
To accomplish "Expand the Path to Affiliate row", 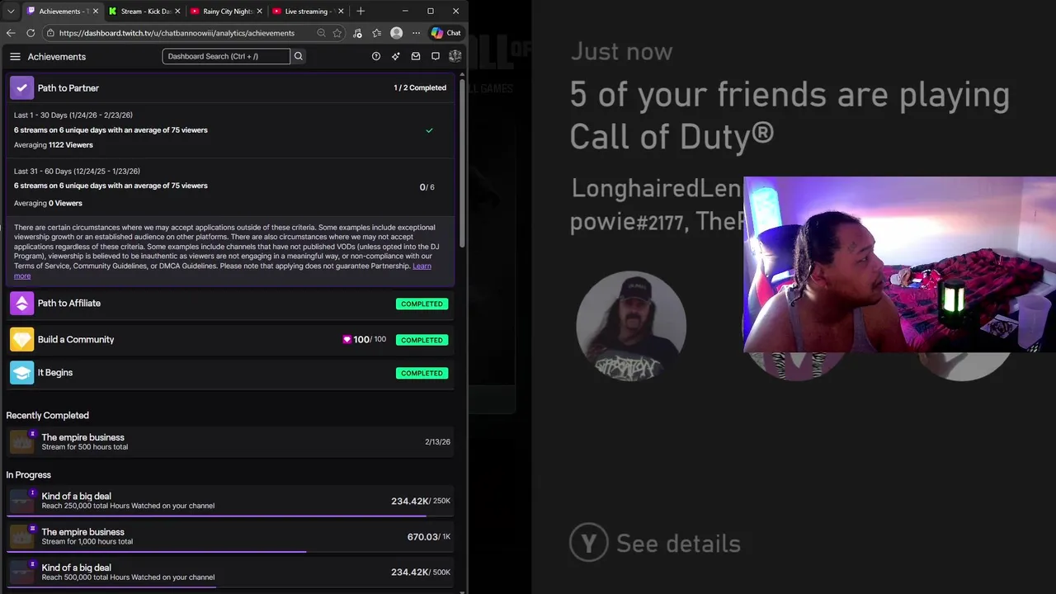I will 231,304.
